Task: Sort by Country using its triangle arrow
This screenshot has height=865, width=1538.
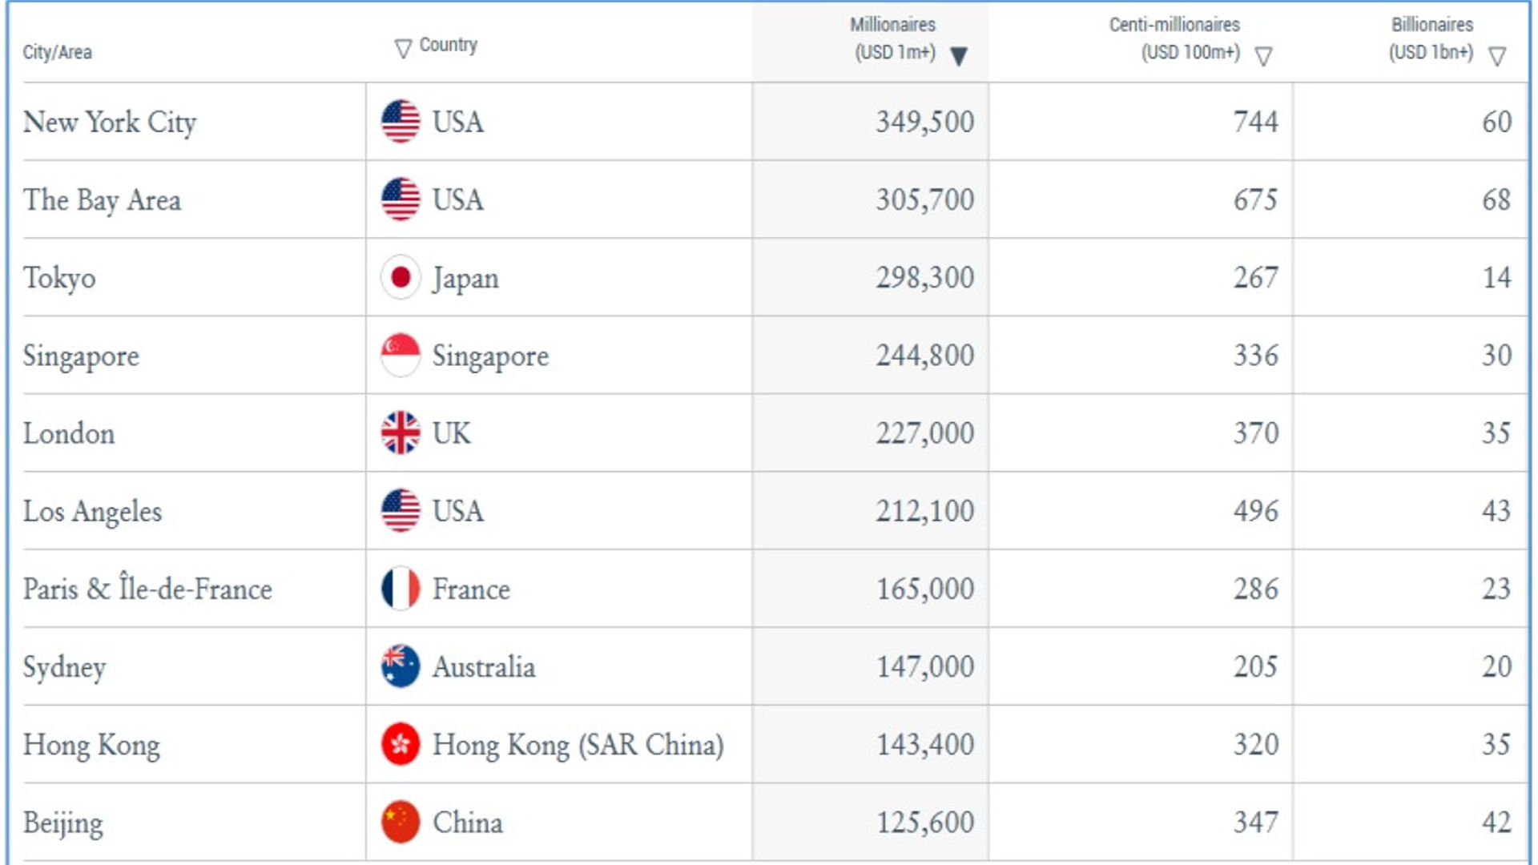Action: 403,49
